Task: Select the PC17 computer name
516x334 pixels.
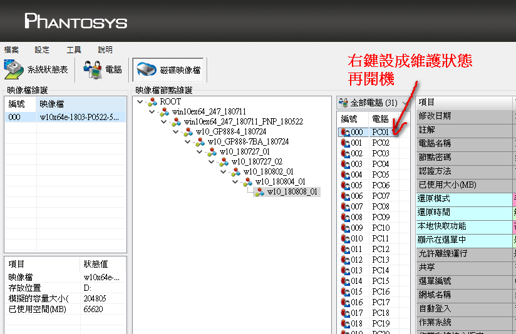Action: (381, 302)
